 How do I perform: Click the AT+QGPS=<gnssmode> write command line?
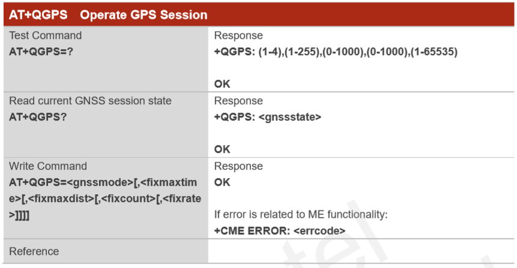pyautogui.click(x=103, y=182)
